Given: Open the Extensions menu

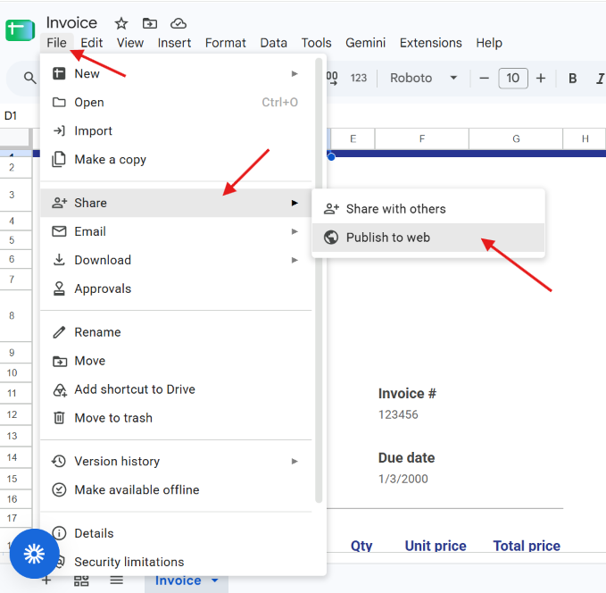Looking at the screenshot, I should pos(430,43).
